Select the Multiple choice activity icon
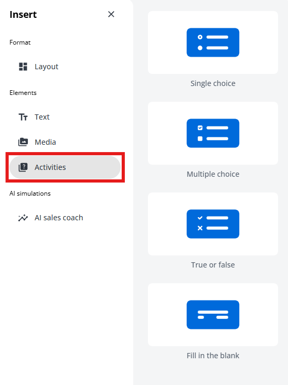288x385 pixels. (x=213, y=133)
